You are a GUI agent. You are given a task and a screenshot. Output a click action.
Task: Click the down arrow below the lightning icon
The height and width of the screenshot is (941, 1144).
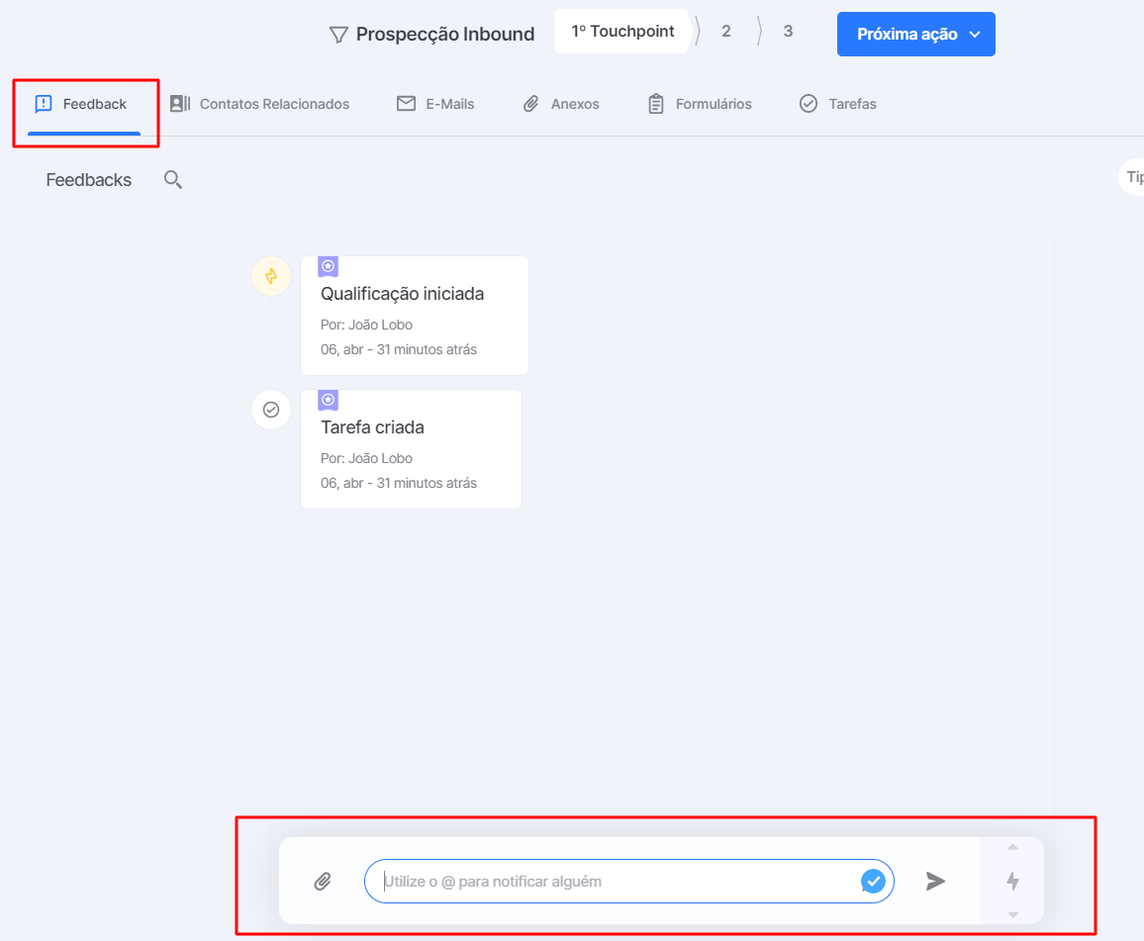(x=1012, y=914)
